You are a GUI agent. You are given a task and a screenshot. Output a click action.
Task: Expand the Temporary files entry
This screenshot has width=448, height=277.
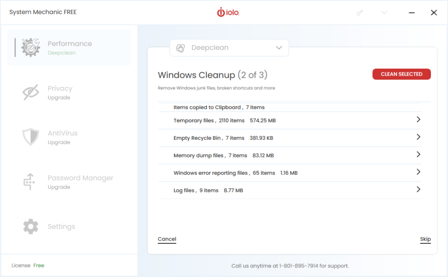pos(418,119)
